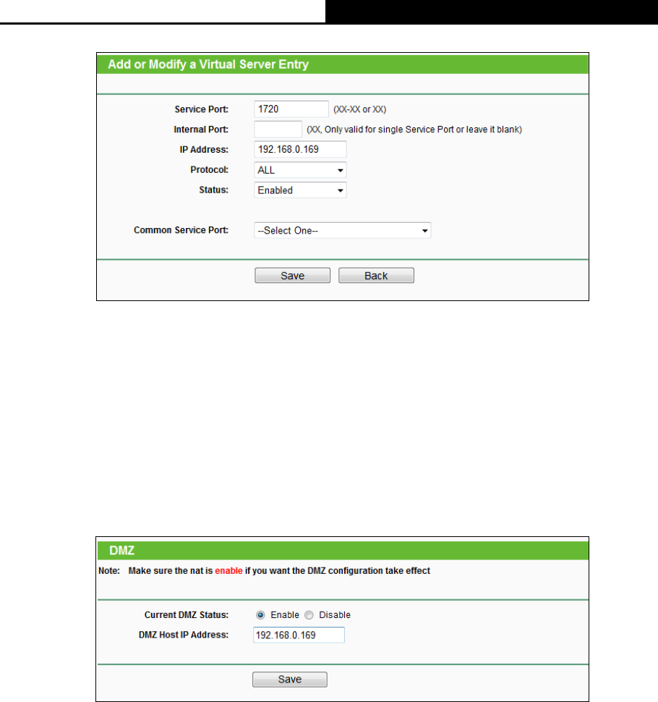Click the red 'enable' word in note
The width and height of the screenshot is (658, 702).
228,571
